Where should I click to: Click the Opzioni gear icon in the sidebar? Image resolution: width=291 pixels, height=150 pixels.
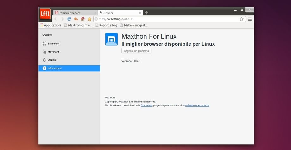coord(45,60)
